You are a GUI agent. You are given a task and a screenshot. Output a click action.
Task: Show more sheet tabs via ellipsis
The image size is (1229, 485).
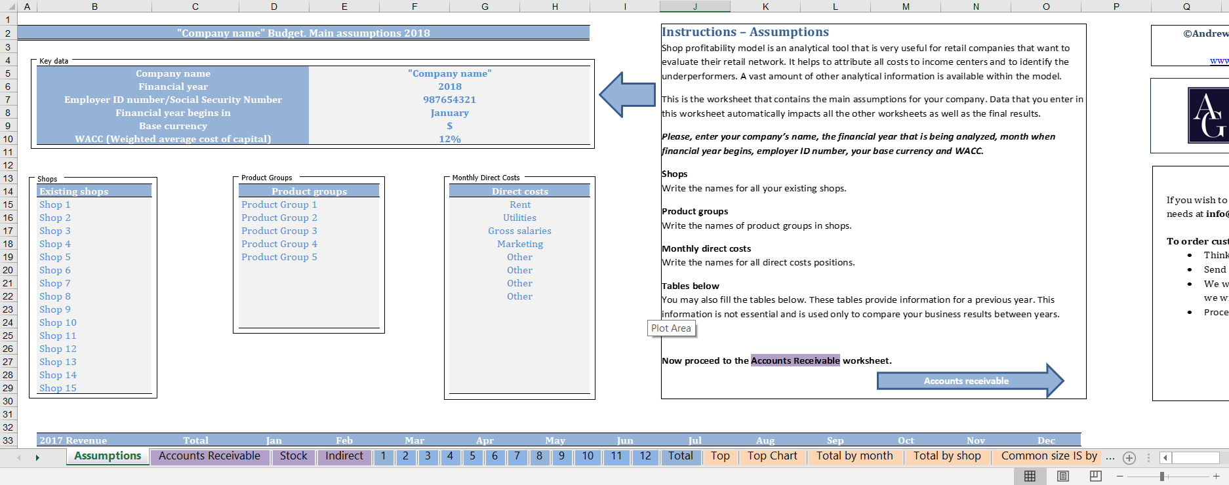(x=1110, y=457)
